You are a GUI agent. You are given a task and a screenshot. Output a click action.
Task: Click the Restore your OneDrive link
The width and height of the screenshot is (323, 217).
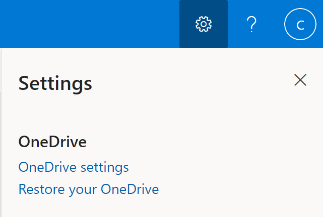(x=88, y=189)
